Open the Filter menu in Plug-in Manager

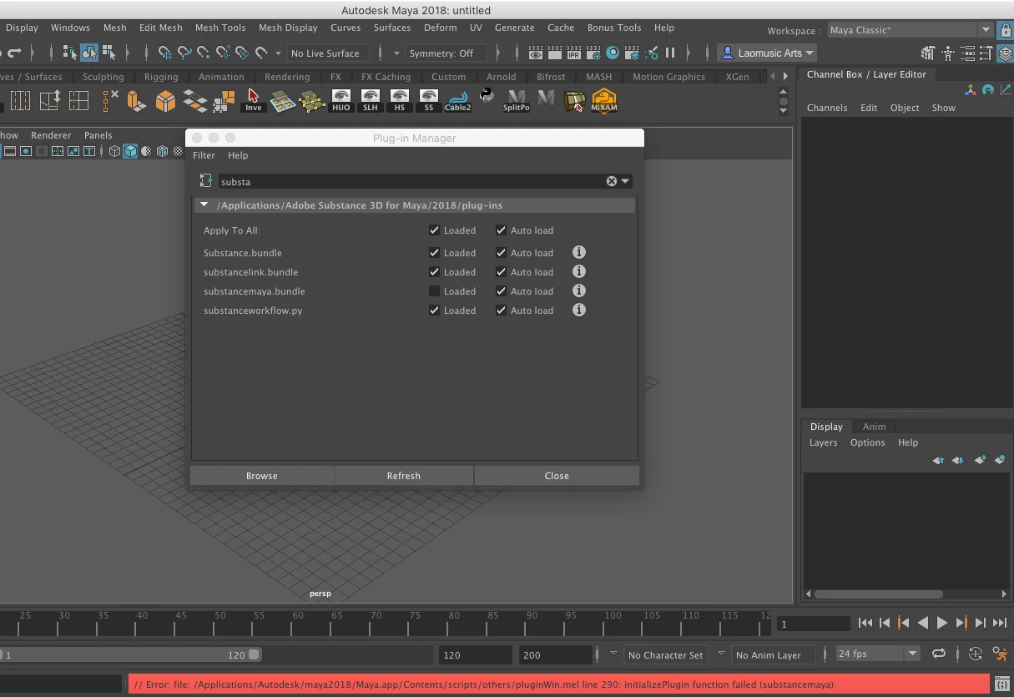[x=204, y=155]
